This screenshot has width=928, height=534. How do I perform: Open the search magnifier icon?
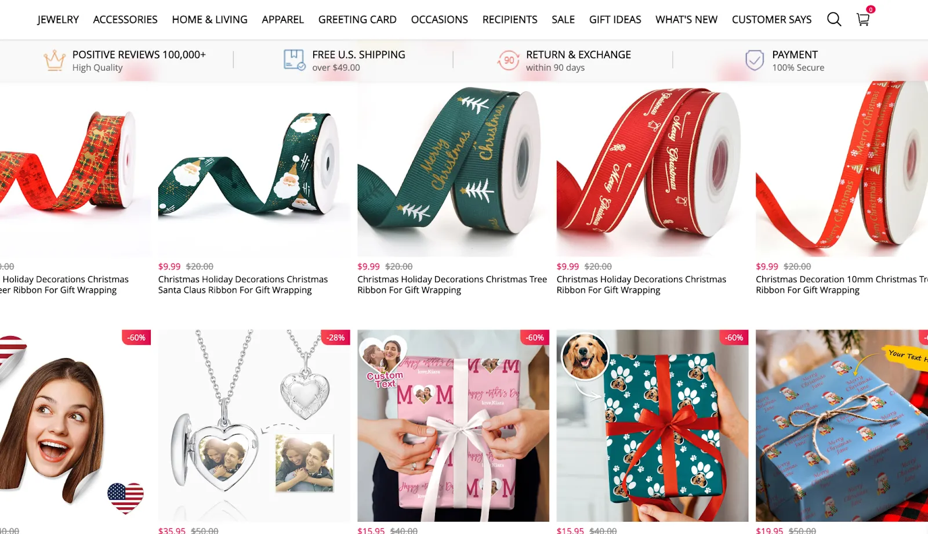pyautogui.click(x=834, y=19)
